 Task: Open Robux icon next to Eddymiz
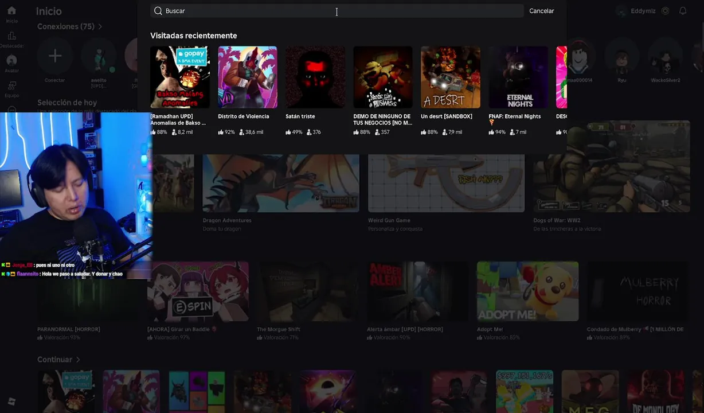[x=665, y=11]
